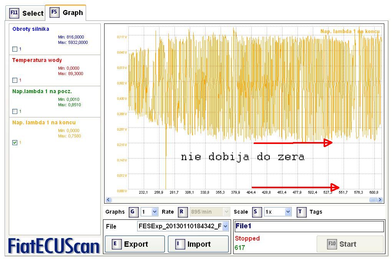Click the Max: 89,3000 value
Screen dimensions: 392x261
coord(70,74)
